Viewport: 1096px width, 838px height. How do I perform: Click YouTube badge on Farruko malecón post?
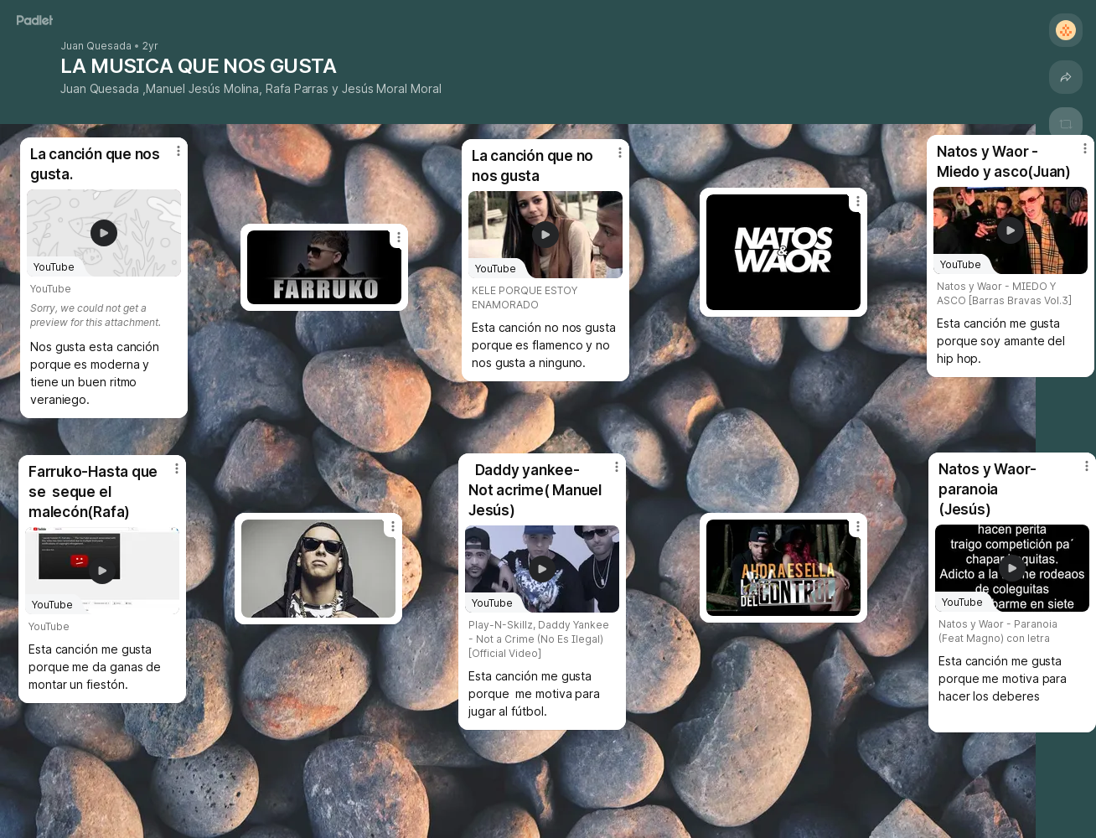52,605
